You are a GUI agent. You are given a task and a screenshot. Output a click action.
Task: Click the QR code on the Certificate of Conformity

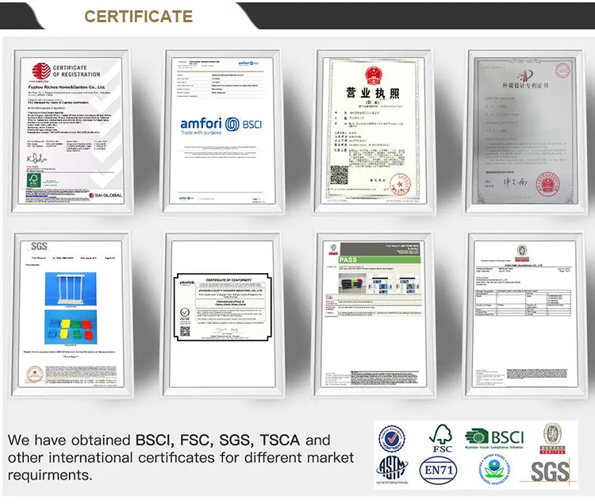tap(185, 331)
